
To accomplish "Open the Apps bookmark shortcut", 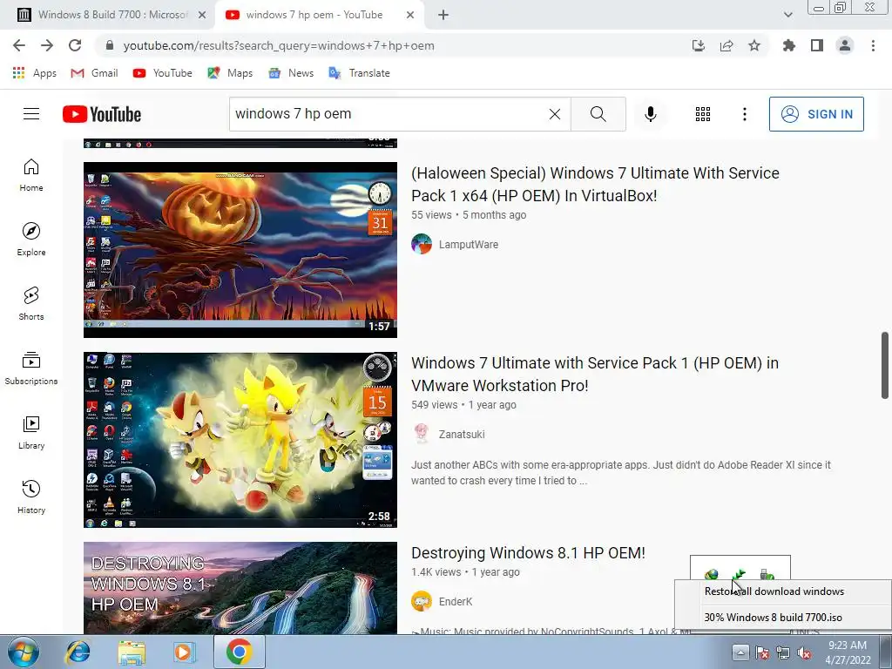I will click(x=35, y=73).
